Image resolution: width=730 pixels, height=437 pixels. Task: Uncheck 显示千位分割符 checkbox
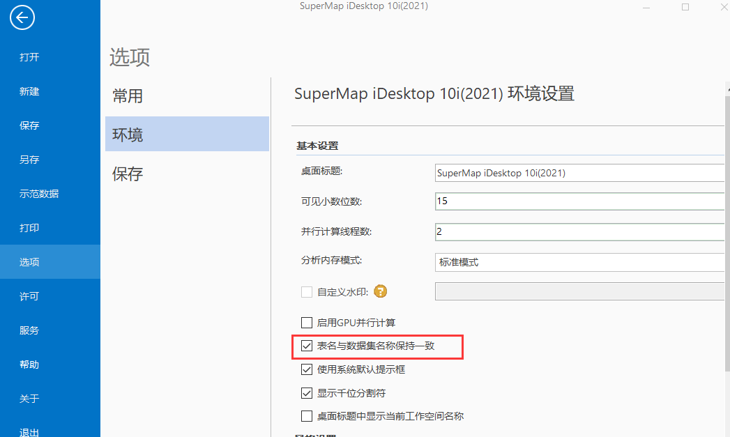point(307,393)
